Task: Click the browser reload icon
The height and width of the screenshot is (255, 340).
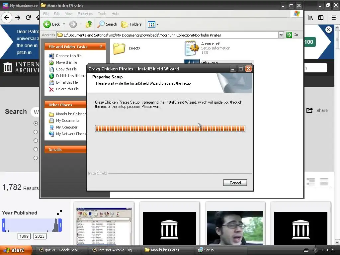Action: coord(28,18)
